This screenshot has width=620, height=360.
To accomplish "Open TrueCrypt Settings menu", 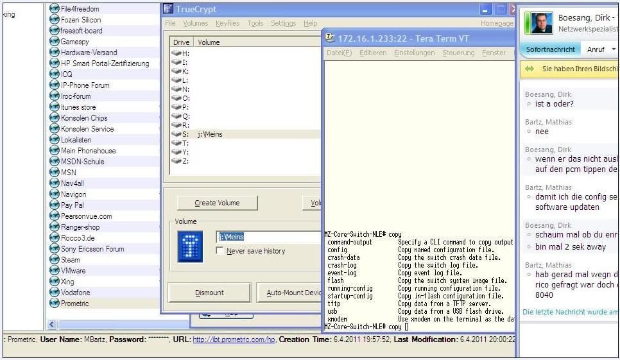I will coord(283,23).
